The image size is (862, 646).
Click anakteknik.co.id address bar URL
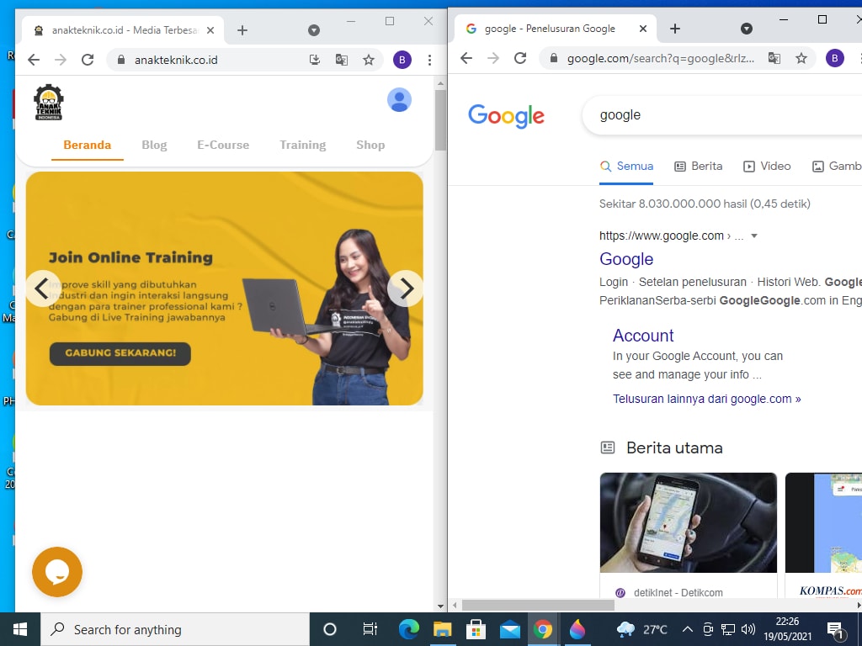[176, 60]
